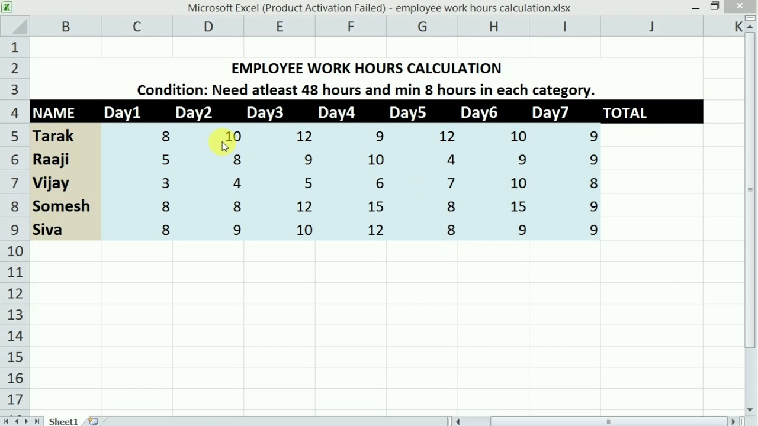Select column B header

[x=65, y=27]
